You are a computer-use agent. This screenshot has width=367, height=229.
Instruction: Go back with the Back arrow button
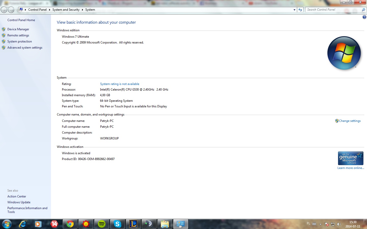coord(4,10)
